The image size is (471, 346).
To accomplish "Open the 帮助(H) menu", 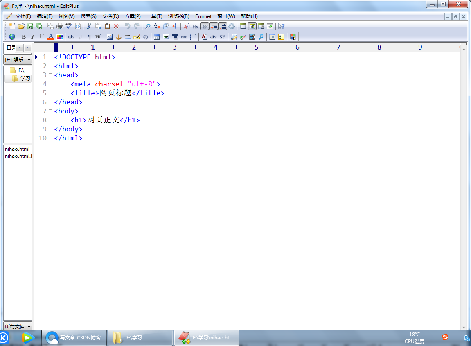I will (x=249, y=16).
